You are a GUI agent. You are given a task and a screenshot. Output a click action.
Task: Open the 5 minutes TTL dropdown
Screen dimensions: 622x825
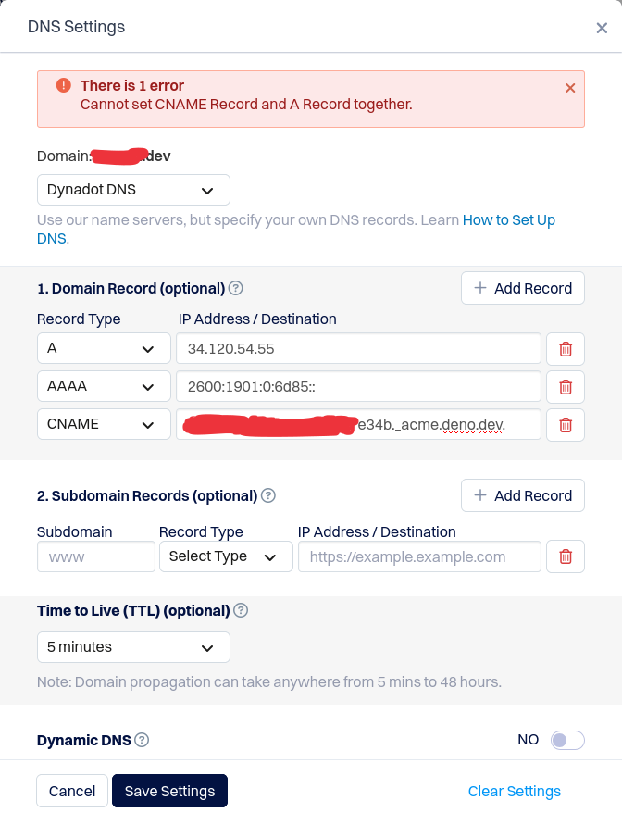[x=133, y=647]
